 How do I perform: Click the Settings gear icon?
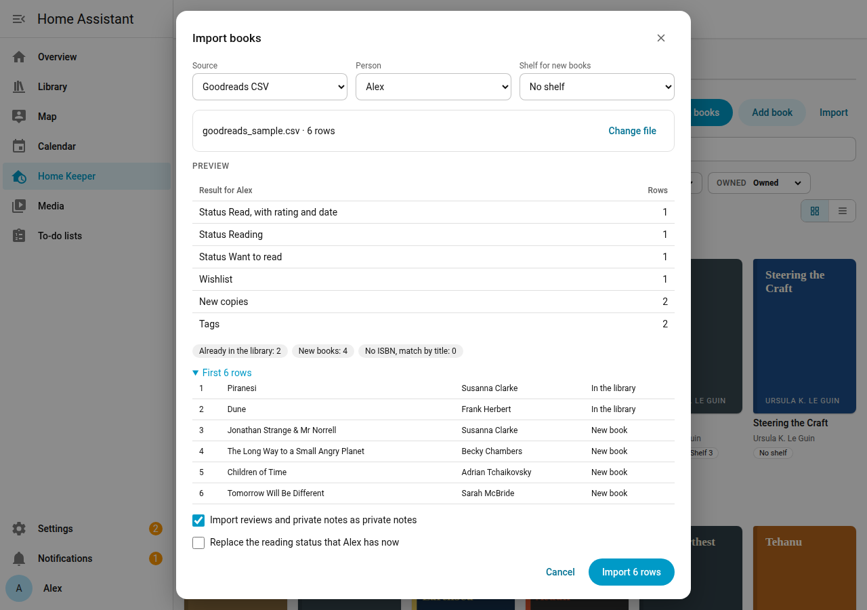(x=19, y=529)
